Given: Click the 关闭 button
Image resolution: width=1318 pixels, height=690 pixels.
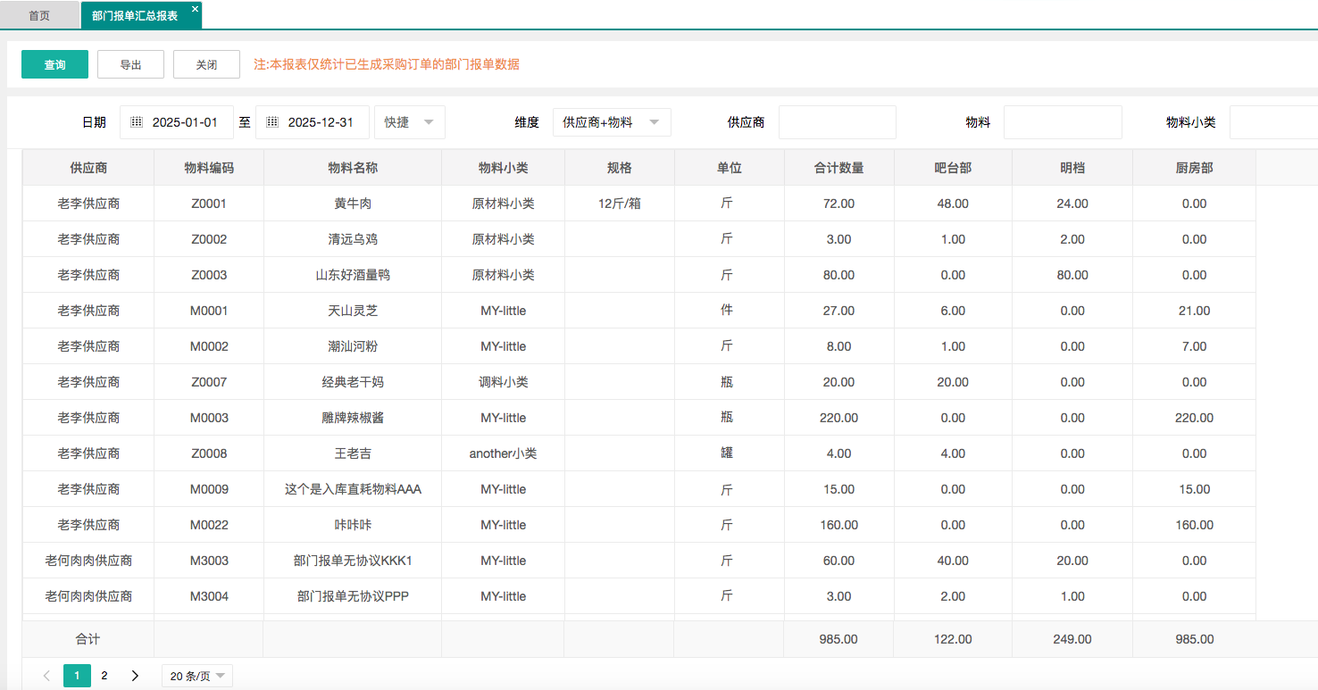Looking at the screenshot, I should click(x=206, y=64).
